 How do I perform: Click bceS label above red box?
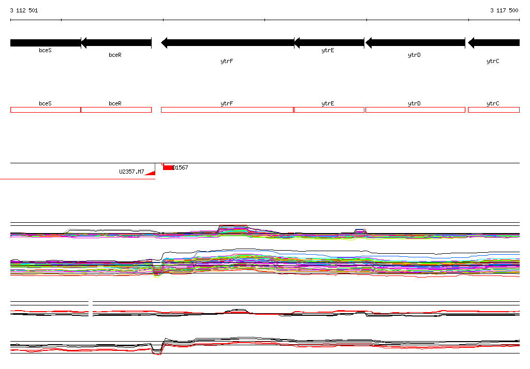[46, 104]
